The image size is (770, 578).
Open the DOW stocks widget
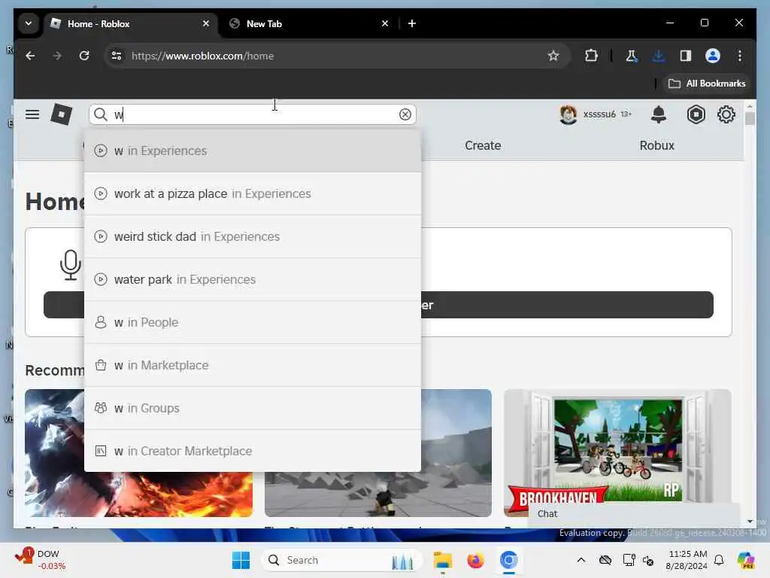pos(41,560)
